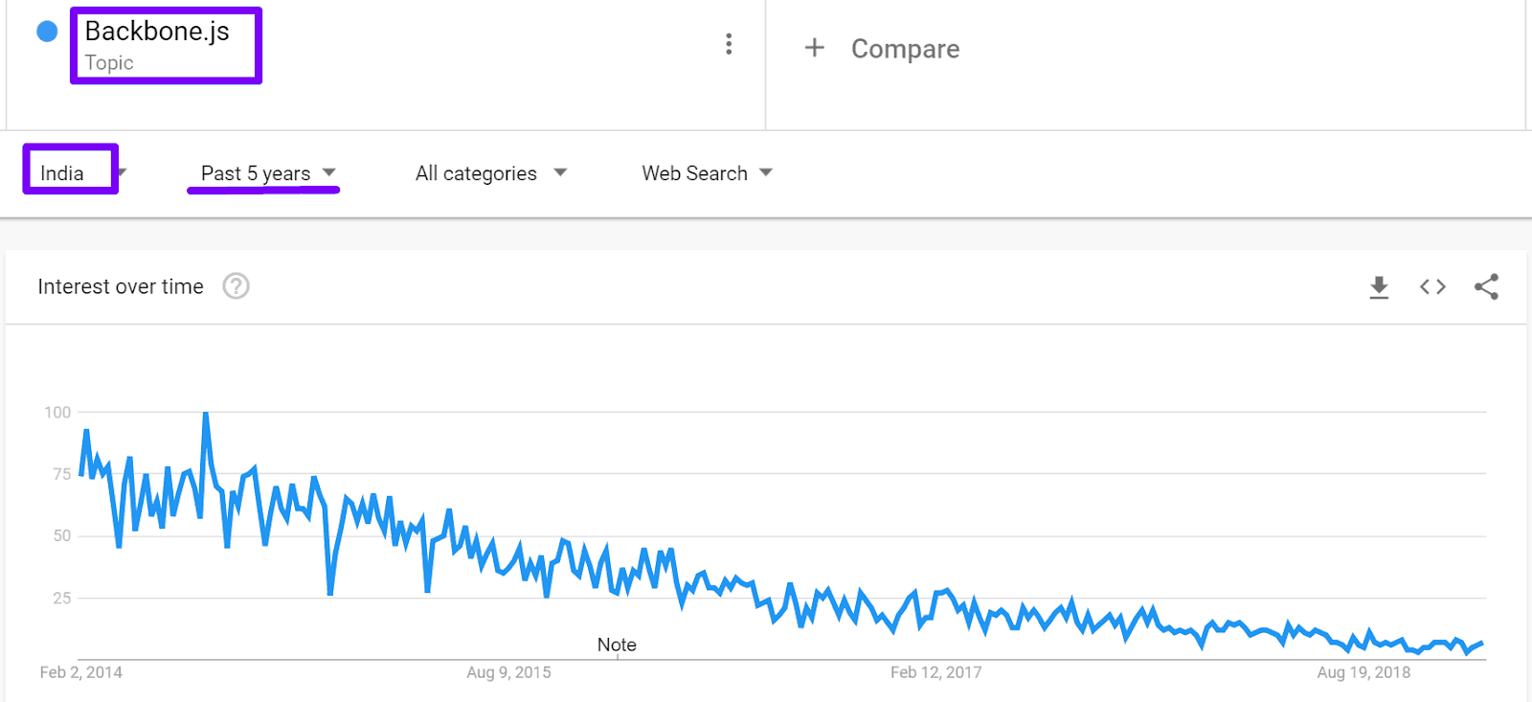
Task: Open the Interest over time help icon
Action: (x=236, y=286)
